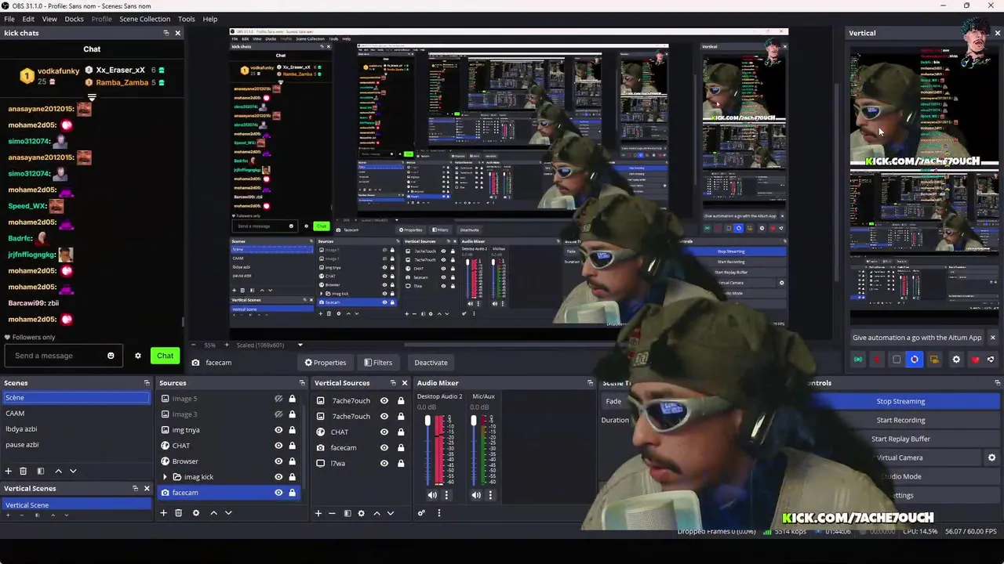Move vertical source up arrow
The height and width of the screenshot is (564, 1004).
point(376,513)
